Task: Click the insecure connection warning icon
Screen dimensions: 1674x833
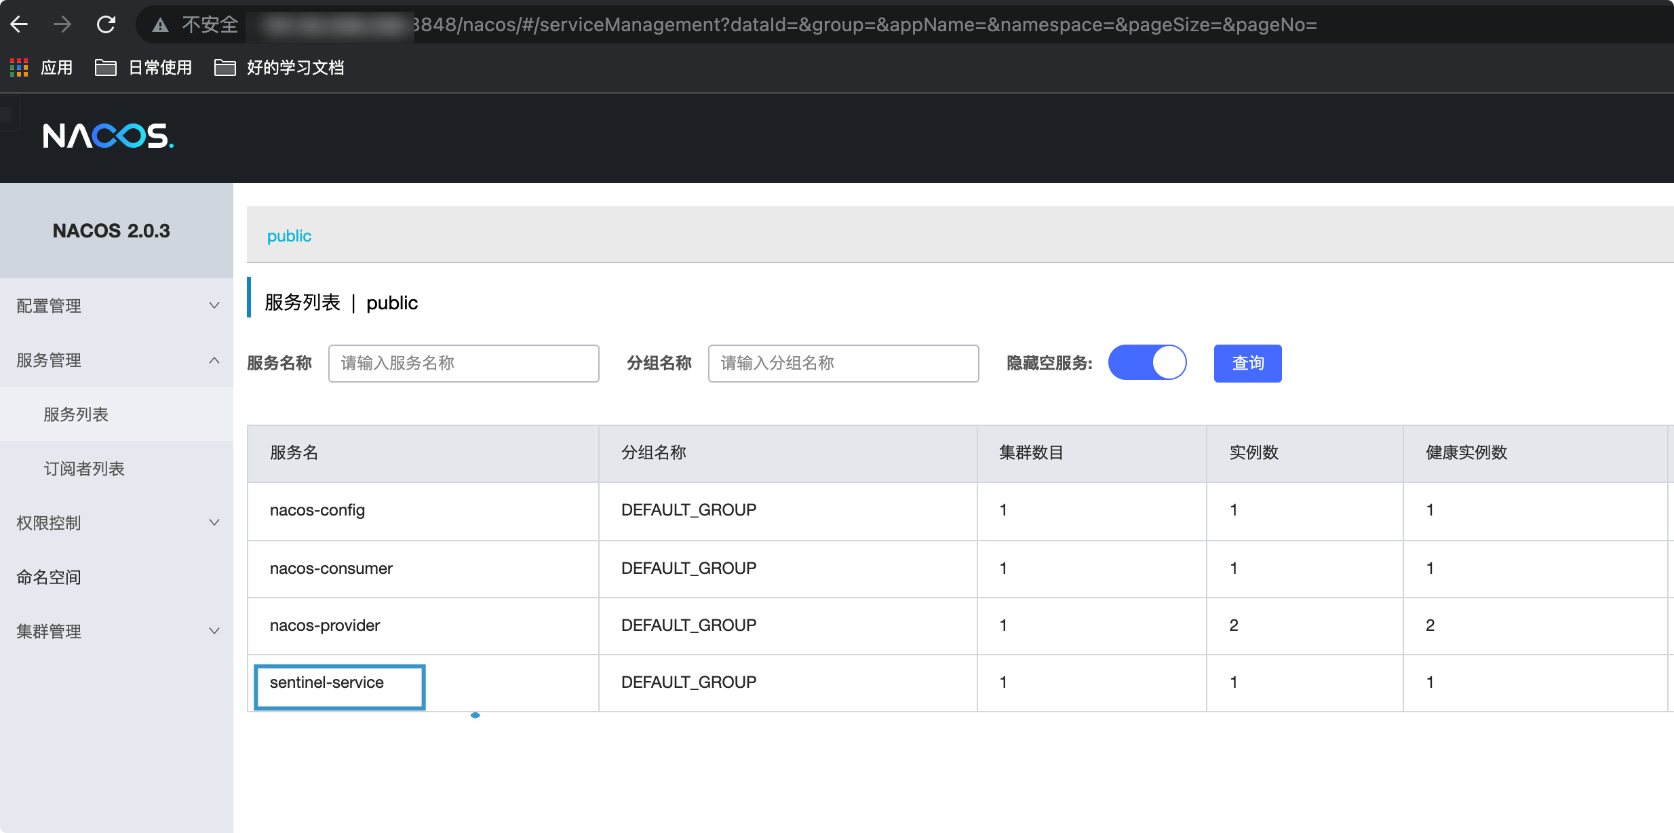Action: 160,25
